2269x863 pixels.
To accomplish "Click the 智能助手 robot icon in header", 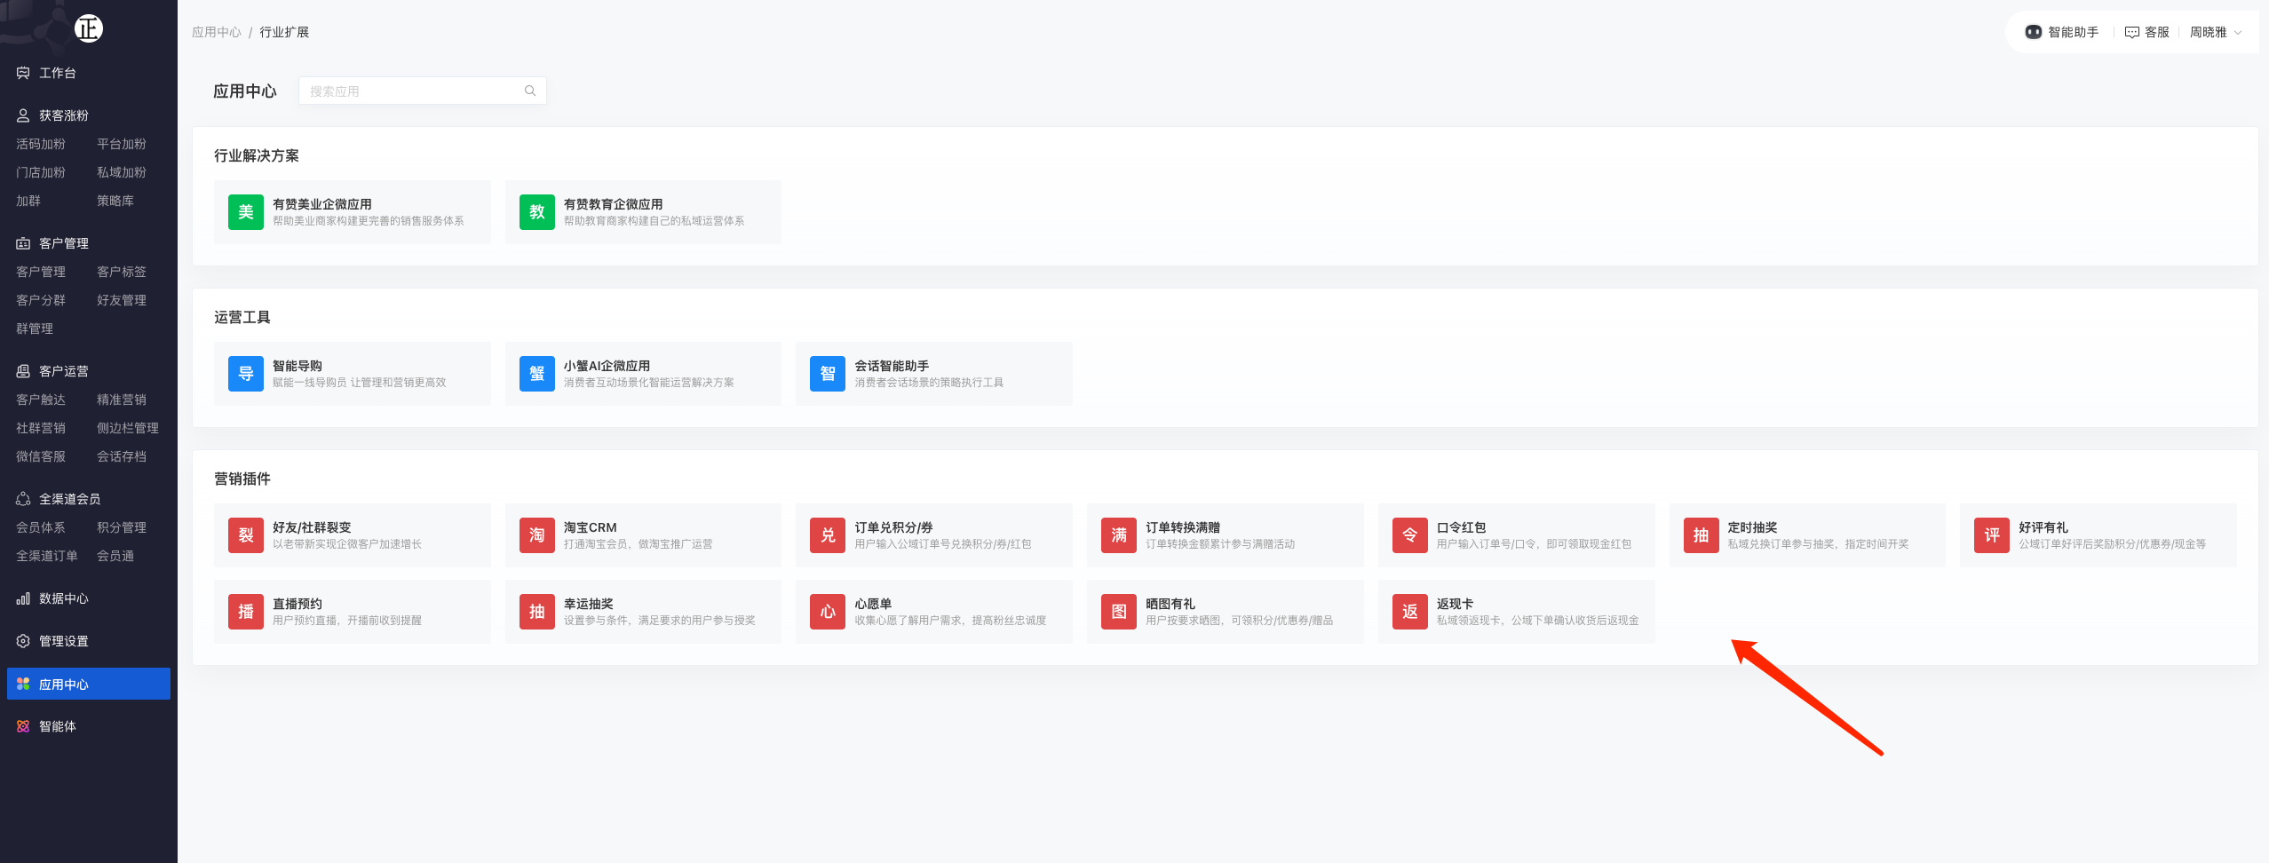I will (x=2033, y=32).
